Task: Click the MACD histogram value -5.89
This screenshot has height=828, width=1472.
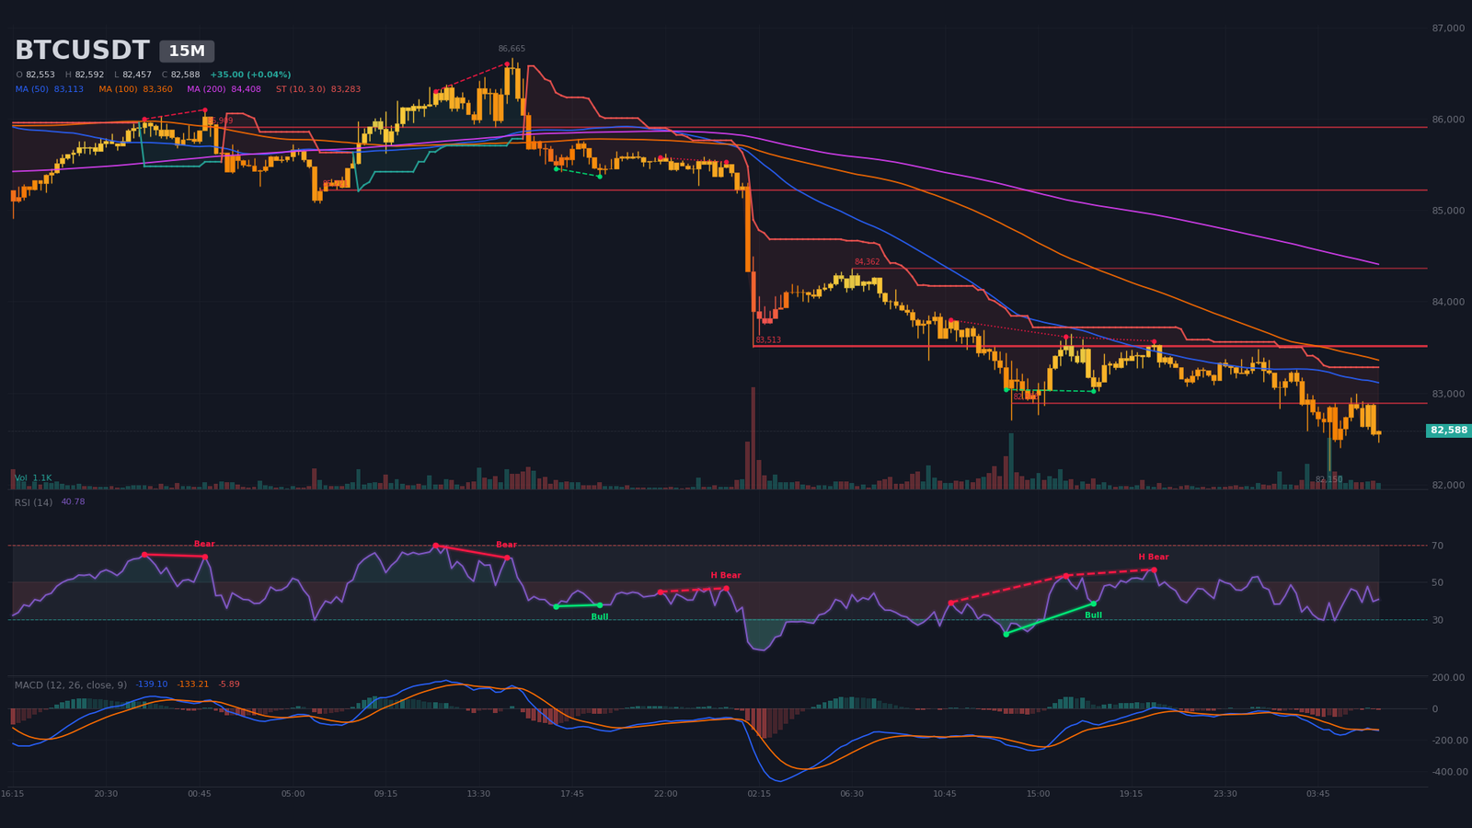Action: pos(229,684)
